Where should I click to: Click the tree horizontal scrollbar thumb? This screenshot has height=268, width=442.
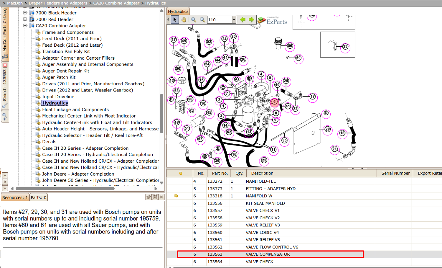click(65, 188)
